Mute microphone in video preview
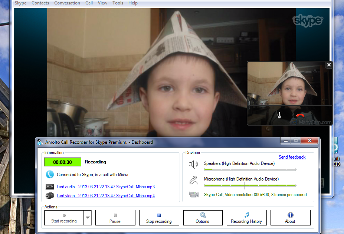Viewport: 344px width, 234px height. 279,115
